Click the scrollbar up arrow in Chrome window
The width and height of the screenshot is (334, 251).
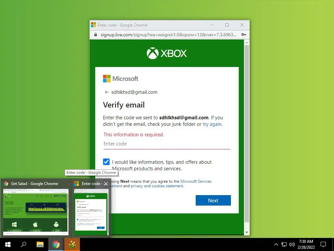247,43
